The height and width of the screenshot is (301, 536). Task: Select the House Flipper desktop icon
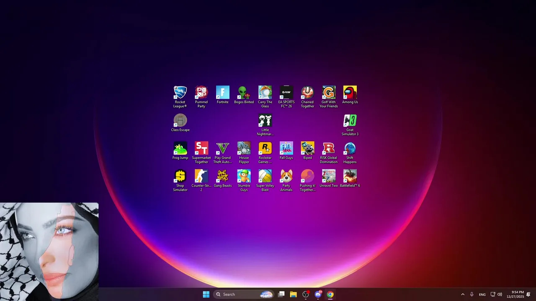pyautogui.click(x=244, y=153)
